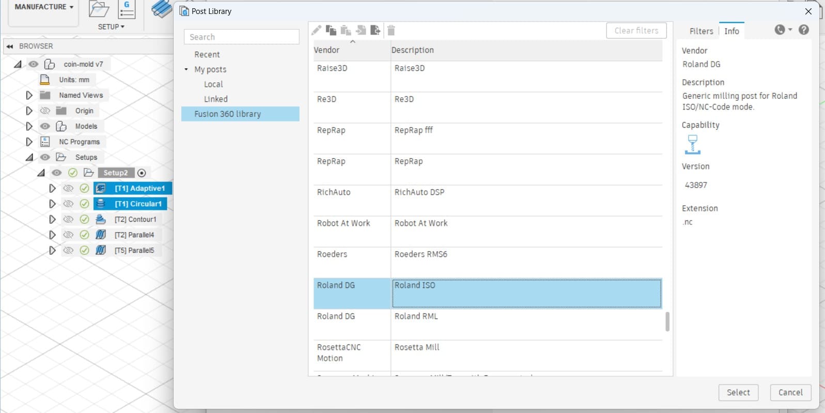Show Parallel4 toolpath via eye icon
Image resolution: width=825 pixels, height=413 pixels.
coord(68,235)
